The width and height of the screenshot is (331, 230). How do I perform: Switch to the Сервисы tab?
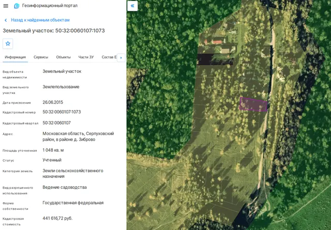[x=41, y=57]
